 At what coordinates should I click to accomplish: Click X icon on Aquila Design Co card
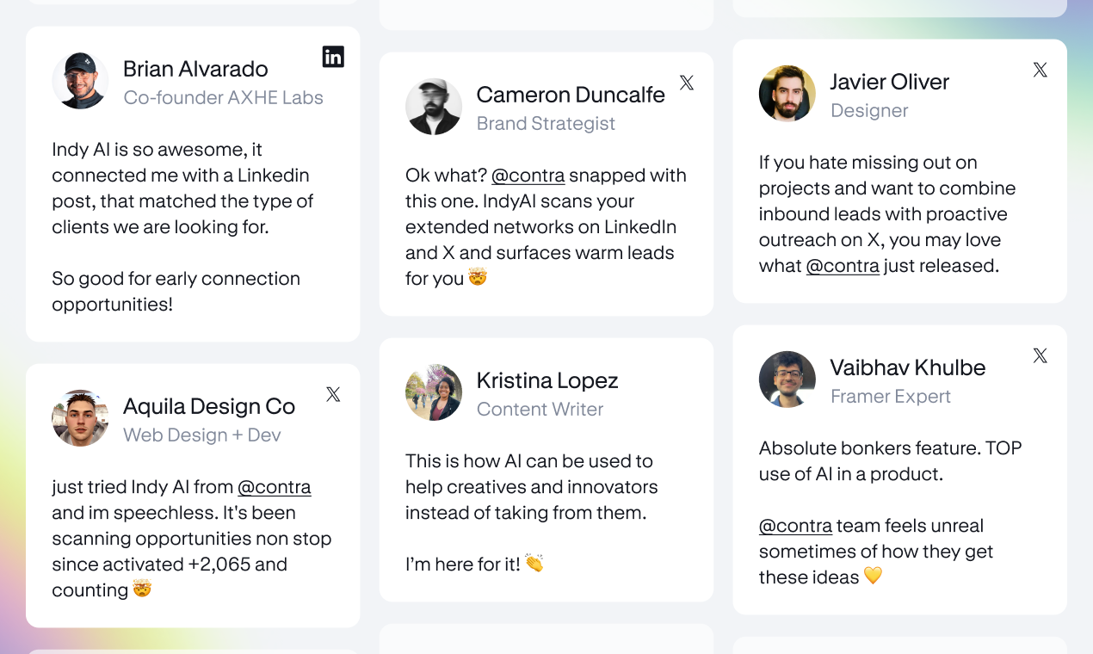333,394
